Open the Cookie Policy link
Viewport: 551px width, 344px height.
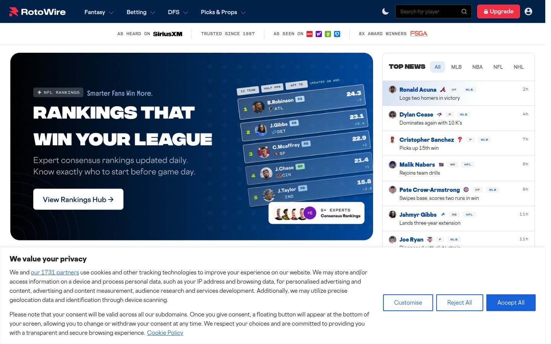(165, 333)
